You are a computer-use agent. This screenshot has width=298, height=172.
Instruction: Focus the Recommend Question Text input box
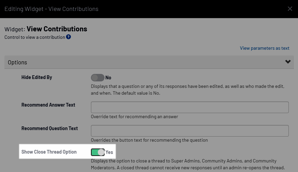pyautogui.click(x=190, y=131)
